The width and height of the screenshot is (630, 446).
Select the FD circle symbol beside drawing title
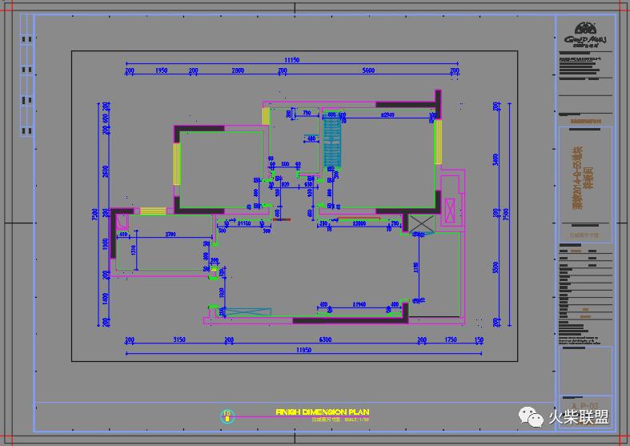tap(227, 416)
